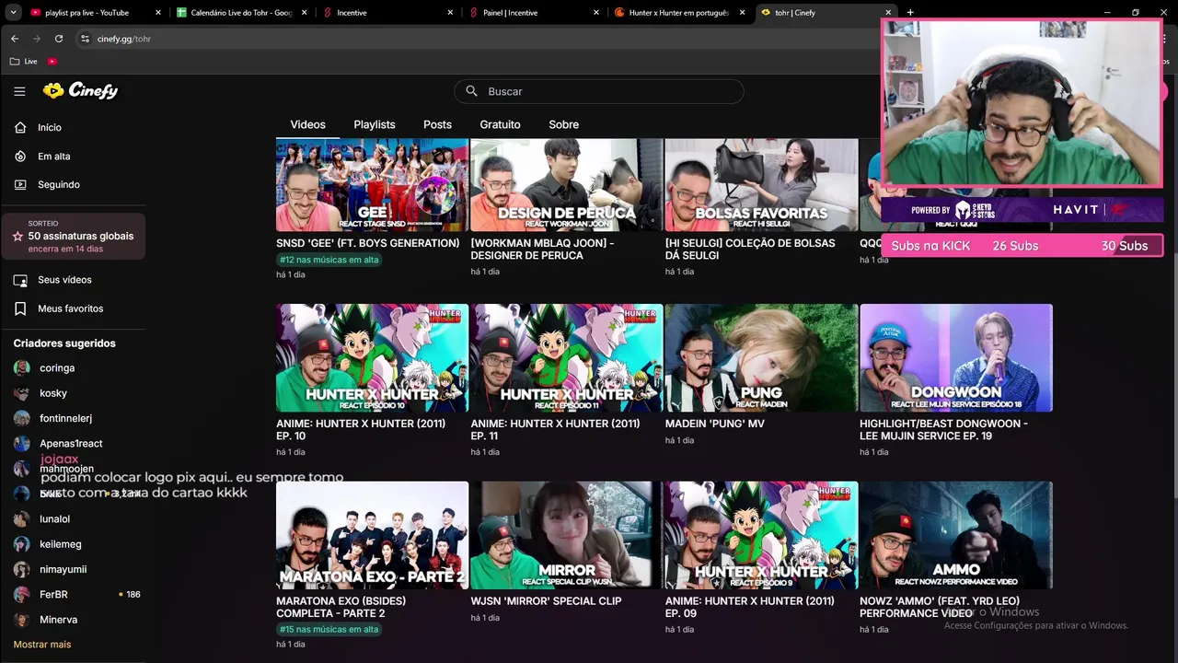Open the 50 assinaturas globais sorteio card
This screenshot has width=1178, height=663.
click(x=74, y=236)
